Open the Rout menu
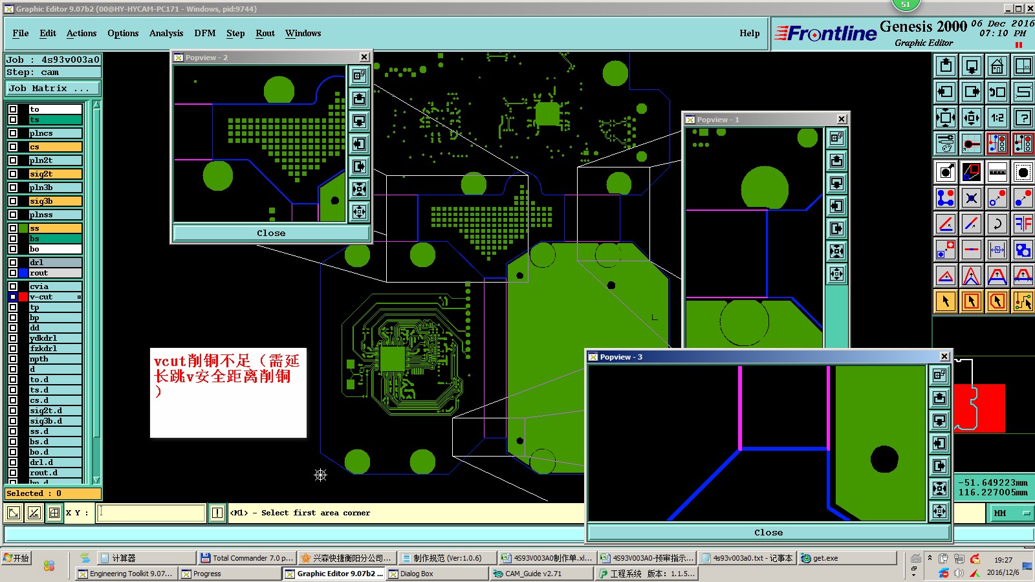 point(265,34)
